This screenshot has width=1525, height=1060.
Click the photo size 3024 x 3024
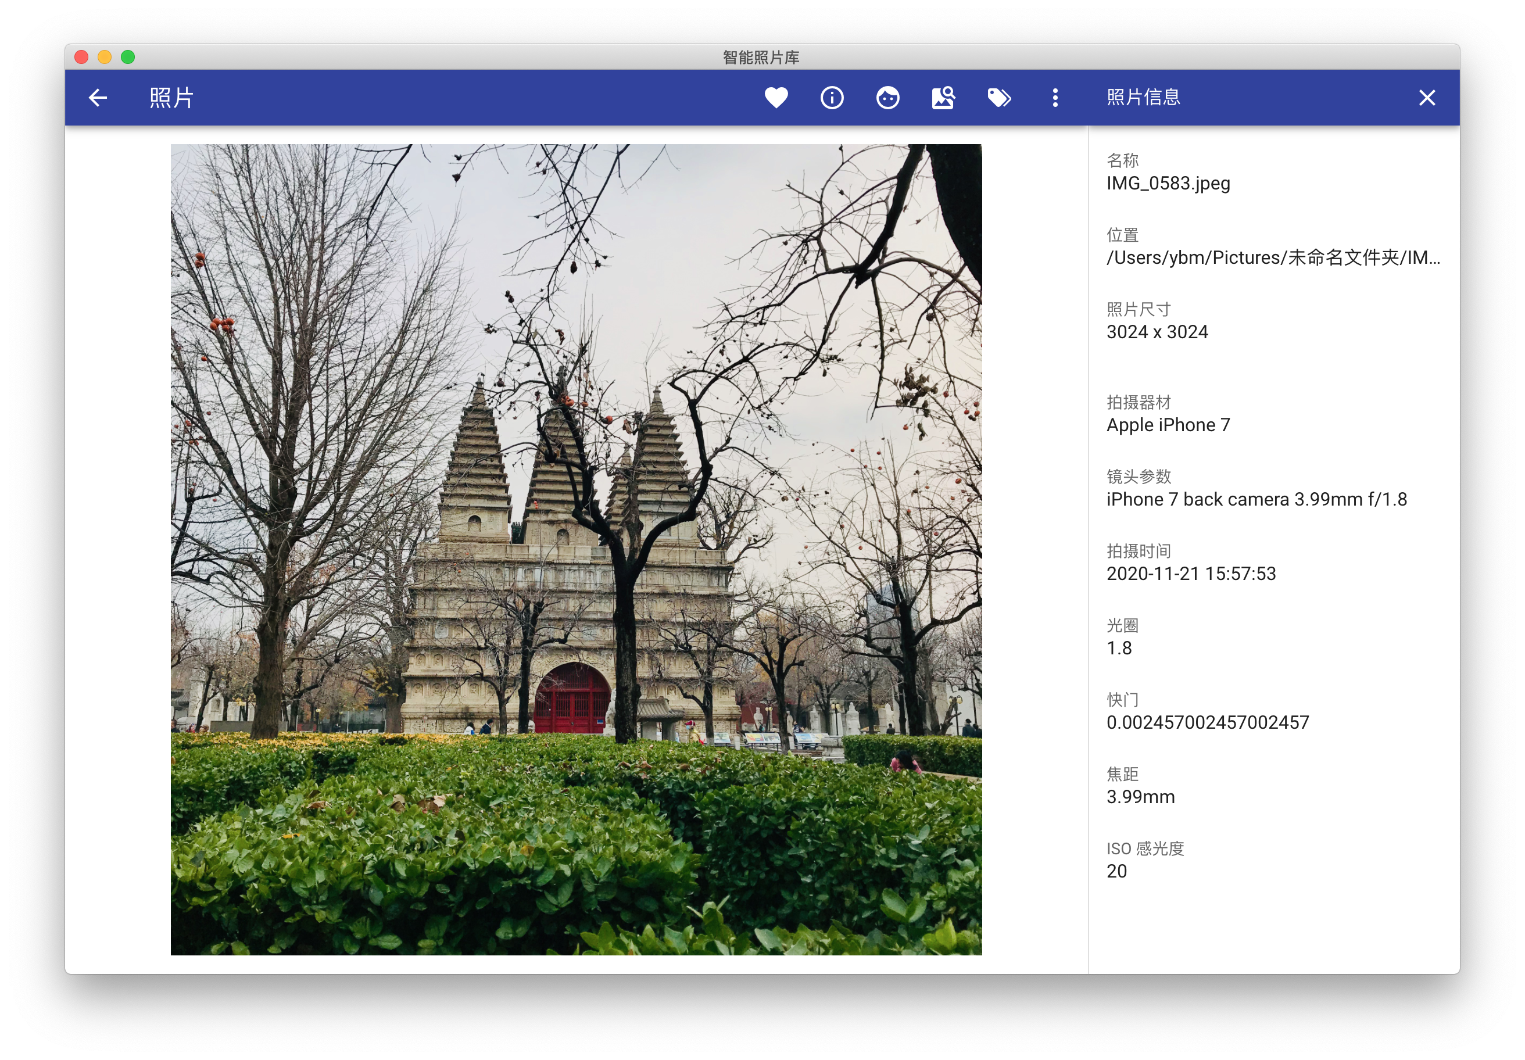coord(1157,332)
